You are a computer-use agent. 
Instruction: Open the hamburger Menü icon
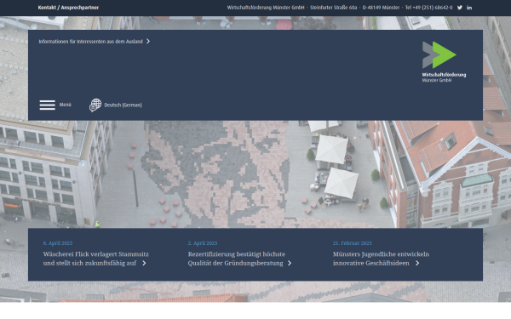click(x=47, y=105)
